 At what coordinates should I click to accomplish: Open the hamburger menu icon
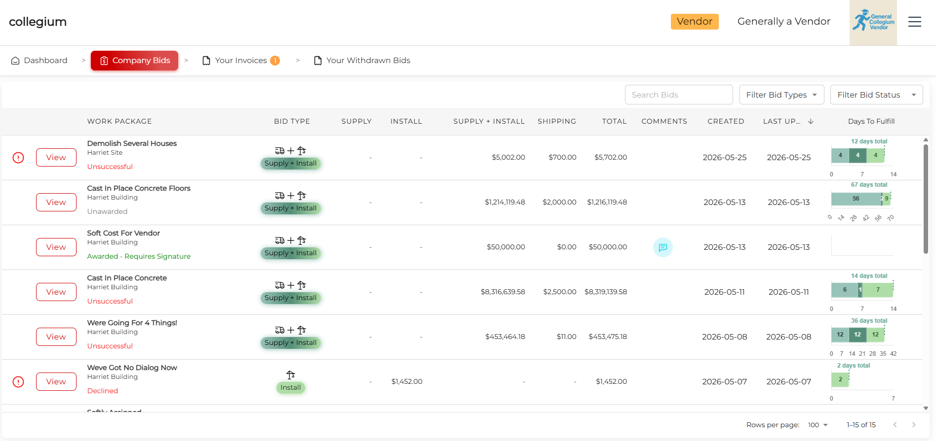914,22
